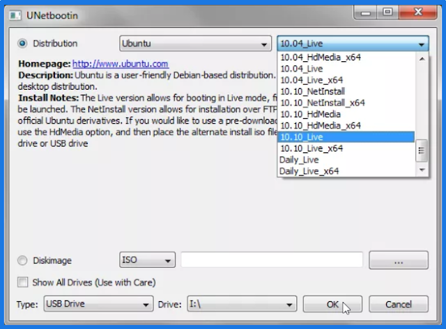Choose 10.10_HdMedia from the list

(x=346, y=114)
